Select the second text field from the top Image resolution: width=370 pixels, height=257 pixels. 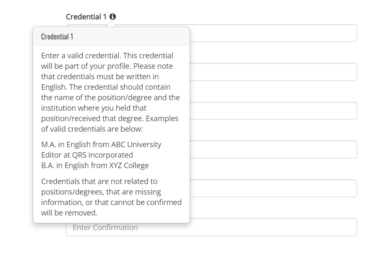273,72
